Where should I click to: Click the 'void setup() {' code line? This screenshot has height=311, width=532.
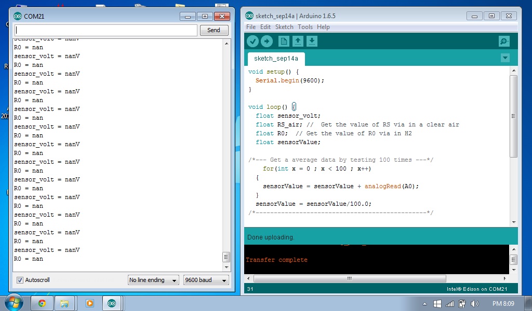click(x=273, y=72)
